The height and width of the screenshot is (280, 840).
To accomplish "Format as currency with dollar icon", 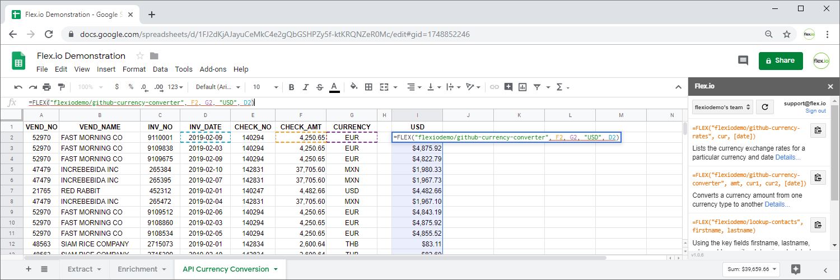I will point(116,87).
